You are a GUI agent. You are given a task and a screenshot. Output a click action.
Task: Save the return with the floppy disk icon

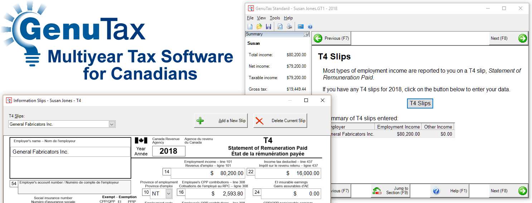point(269,26)
